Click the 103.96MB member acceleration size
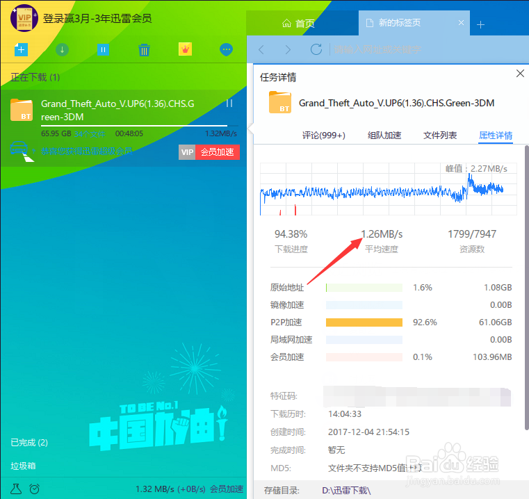This screenshot has height=499, width=529. pos(492,357)
